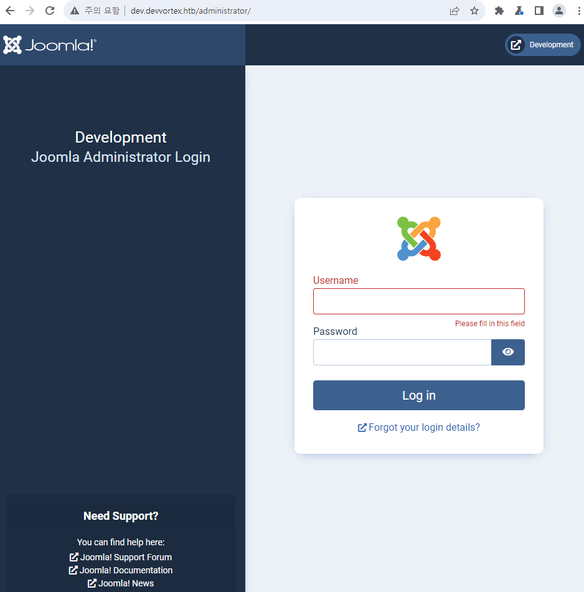Image resolution: width=584 pixels, height=592 pixels.
Task: Open the Joomla! Support Forum link
Action: (x=121, y=557)
